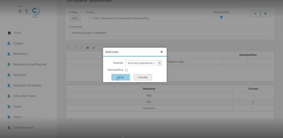Click the Cargos document icon
Image resolution: width=283 pixels, height=138 pixels.
click(x=9, y=43)
